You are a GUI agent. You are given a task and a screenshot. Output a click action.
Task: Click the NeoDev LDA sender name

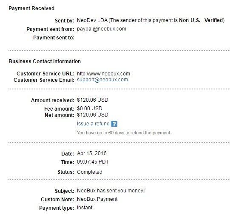pyautogui.click(x=92, y=20)
